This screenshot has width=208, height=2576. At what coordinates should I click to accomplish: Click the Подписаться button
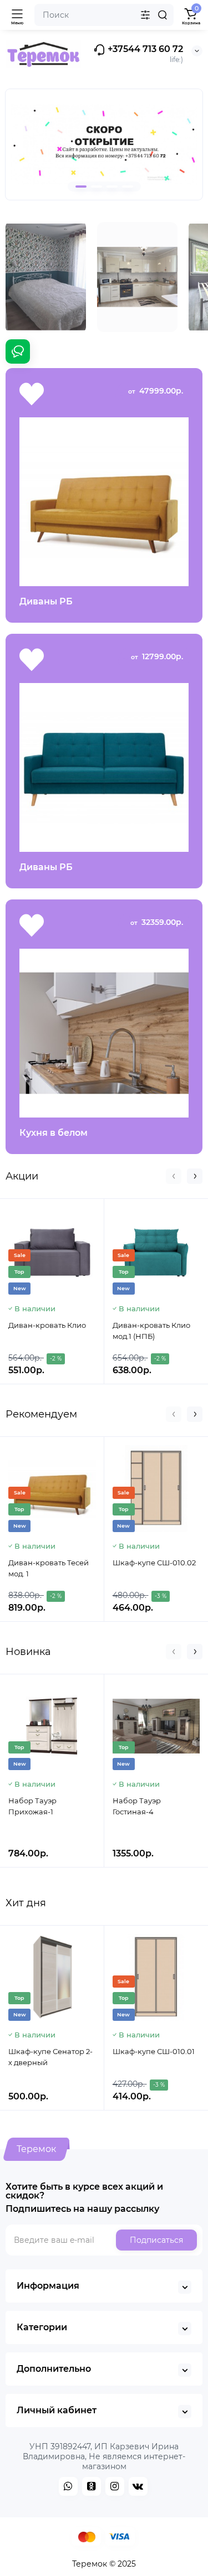click(156, 2240)
